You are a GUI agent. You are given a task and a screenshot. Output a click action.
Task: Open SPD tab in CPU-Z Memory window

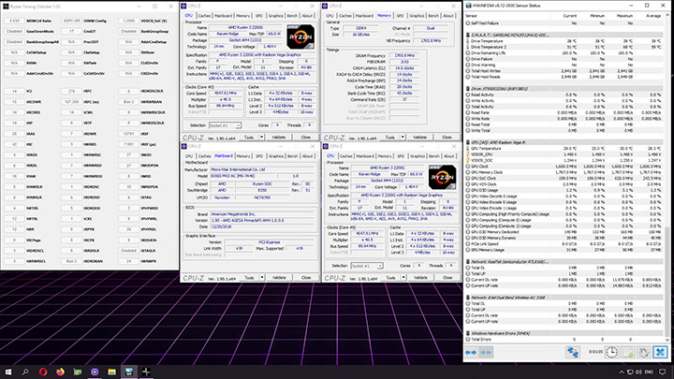[401, 16]
